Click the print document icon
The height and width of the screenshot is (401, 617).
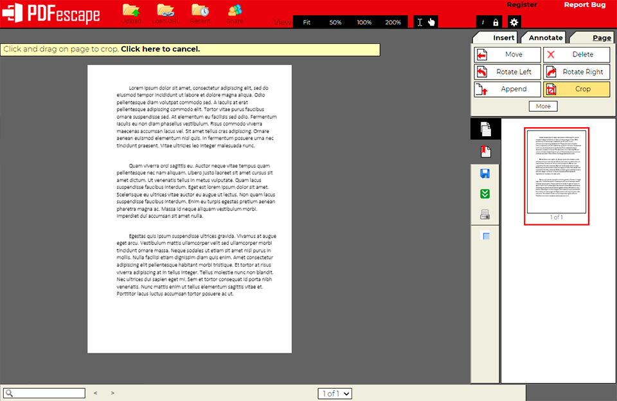coord(485,215)
